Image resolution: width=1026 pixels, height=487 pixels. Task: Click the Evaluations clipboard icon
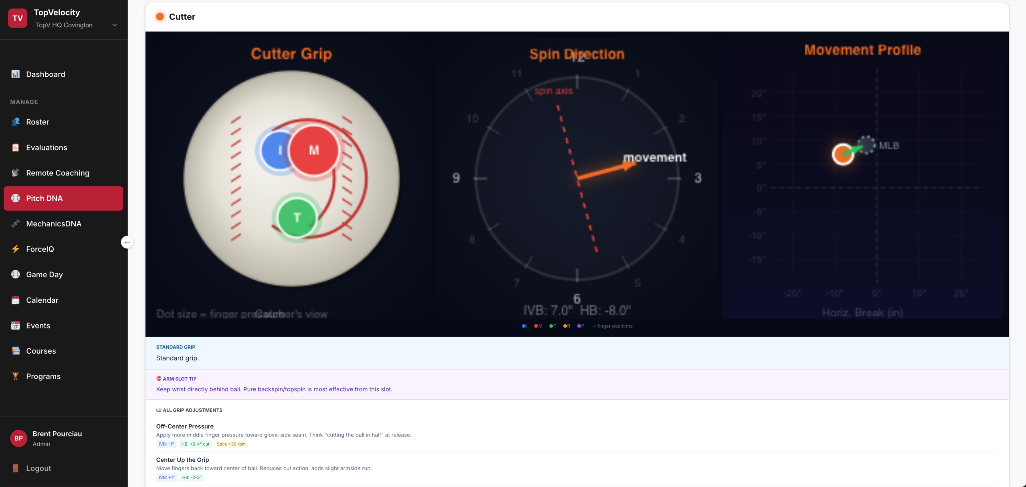[x=15, y=147]
